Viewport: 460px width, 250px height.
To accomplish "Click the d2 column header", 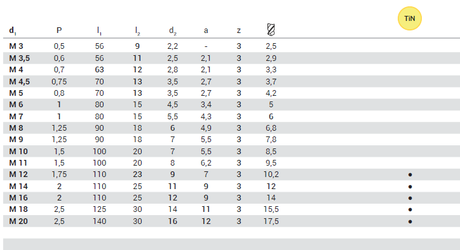I will pos(173,30).
